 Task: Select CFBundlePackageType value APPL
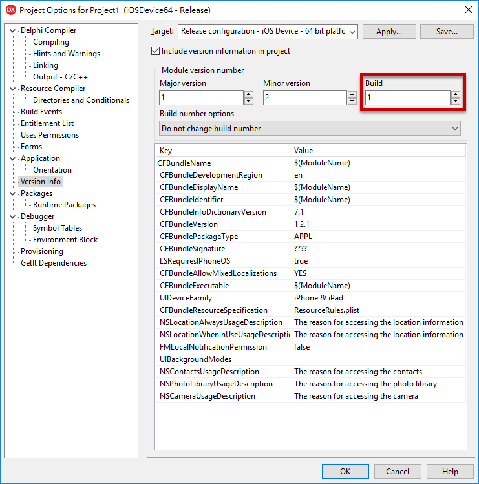pos(378,237)
